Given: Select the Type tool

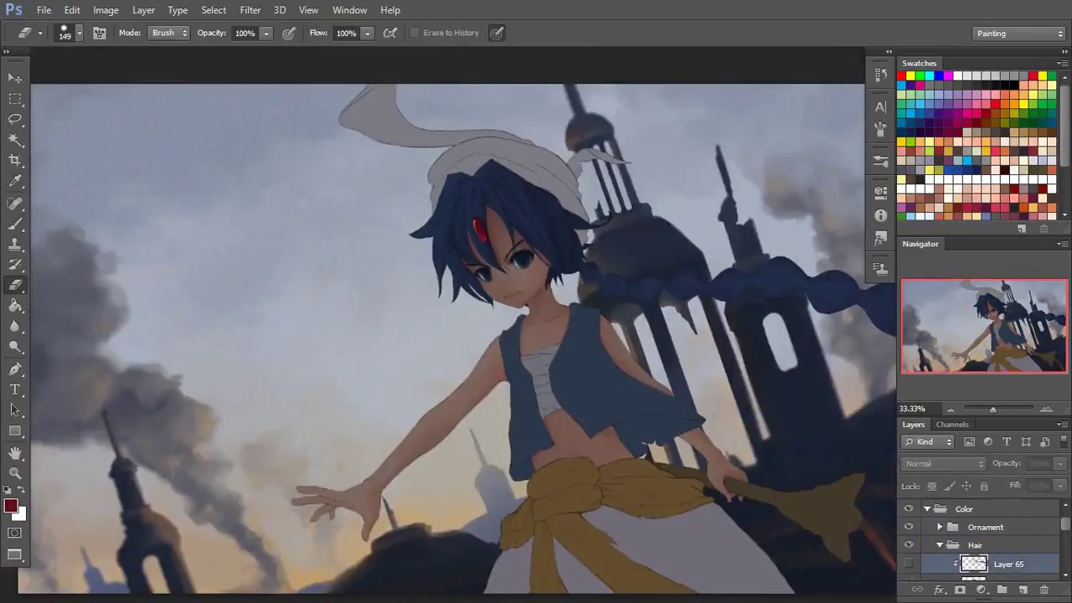Looking at the screenshot, I should coord(15,389).
